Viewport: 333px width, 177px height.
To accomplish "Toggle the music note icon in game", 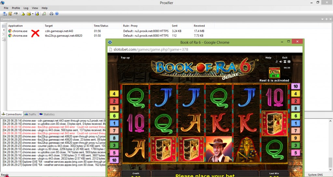I will point(276,62).
